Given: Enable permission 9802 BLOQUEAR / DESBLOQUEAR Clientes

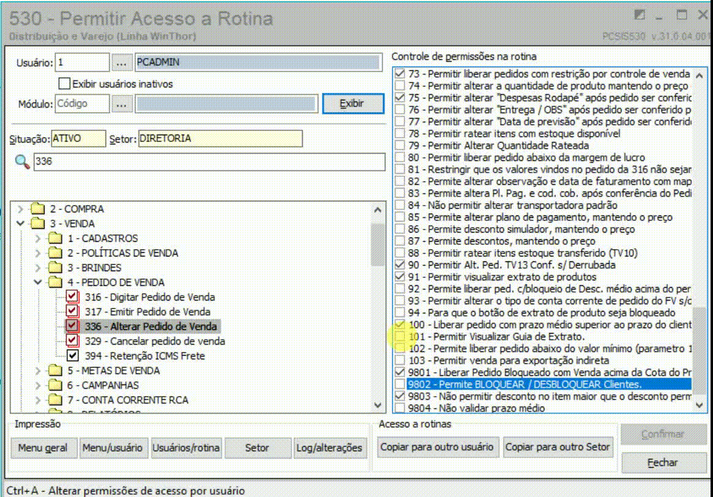Looking at the screenshot, I should (x=400, y=384).
